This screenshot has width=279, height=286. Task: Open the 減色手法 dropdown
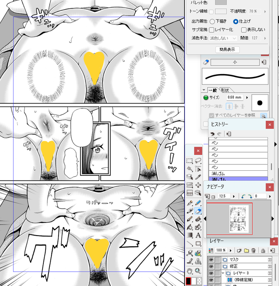(x=223, y=38)
